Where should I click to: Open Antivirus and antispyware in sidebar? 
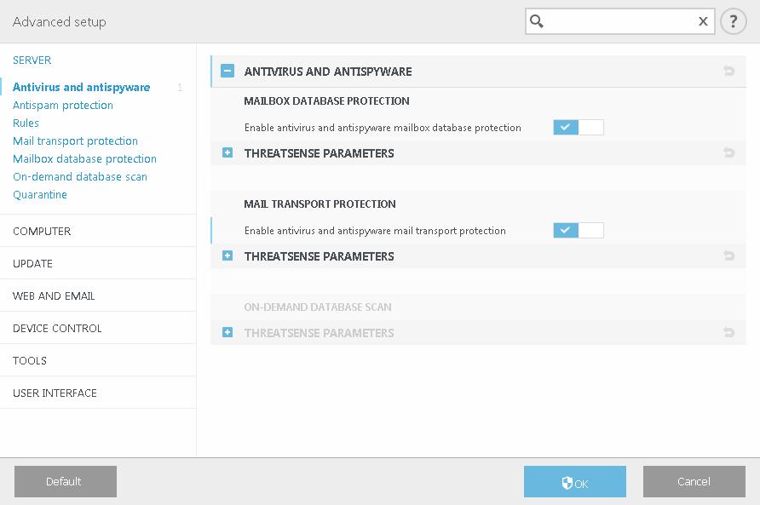click(x=82, y=87)
